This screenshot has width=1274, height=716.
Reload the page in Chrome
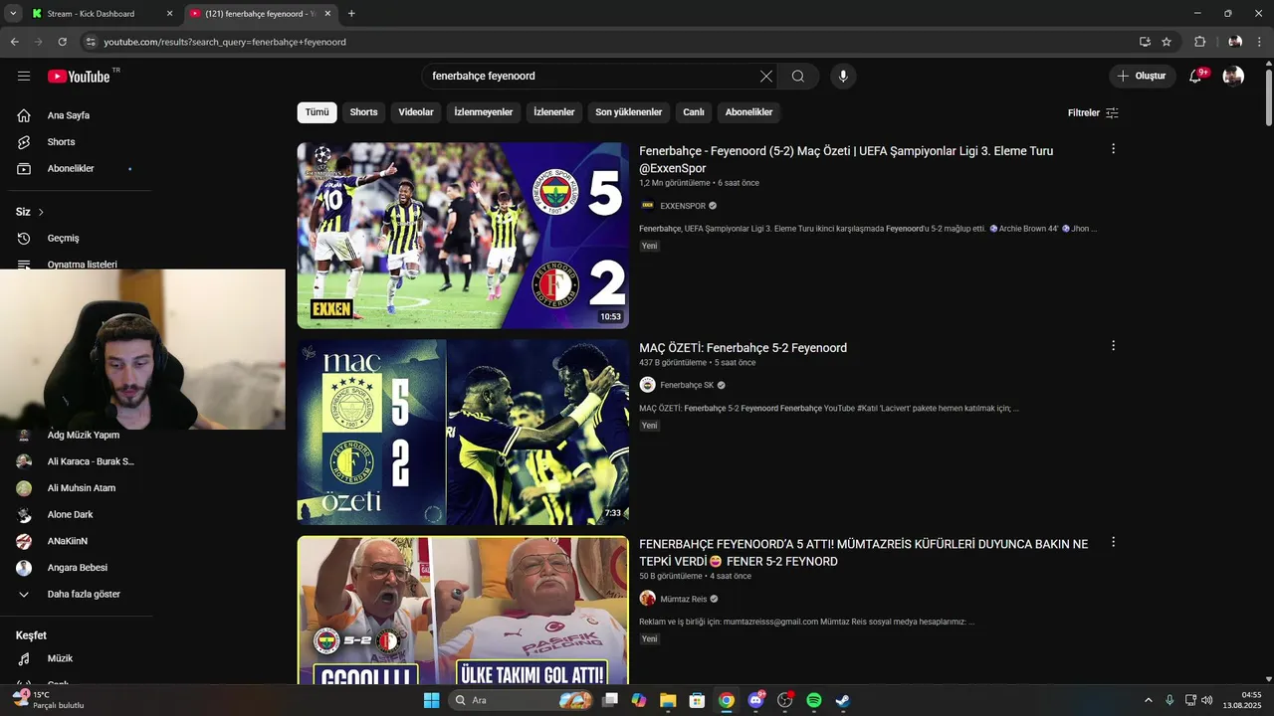tap(62, 42)
